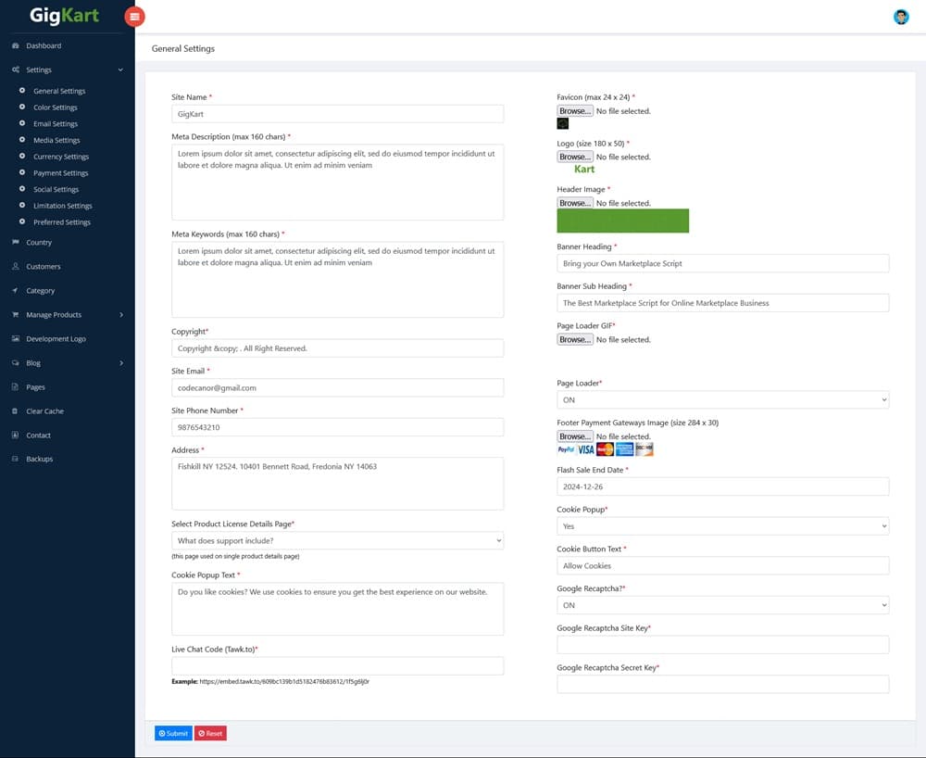Click the Backups icon in sidebar
Screen dimensions: 926x758
(16, 460)
